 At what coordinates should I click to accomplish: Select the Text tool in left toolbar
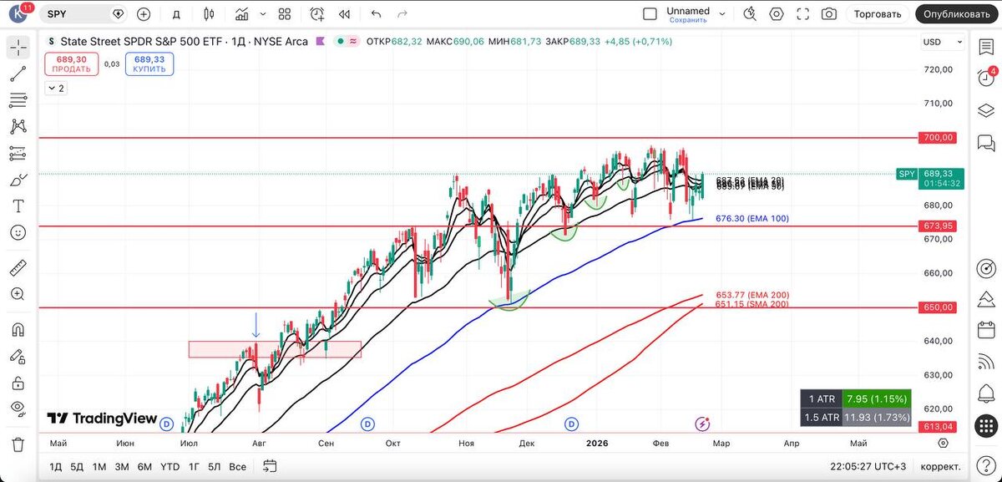pyautogui.click(x=18, y=205)
